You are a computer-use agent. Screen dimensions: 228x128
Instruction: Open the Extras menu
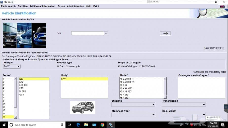[61, 6]
